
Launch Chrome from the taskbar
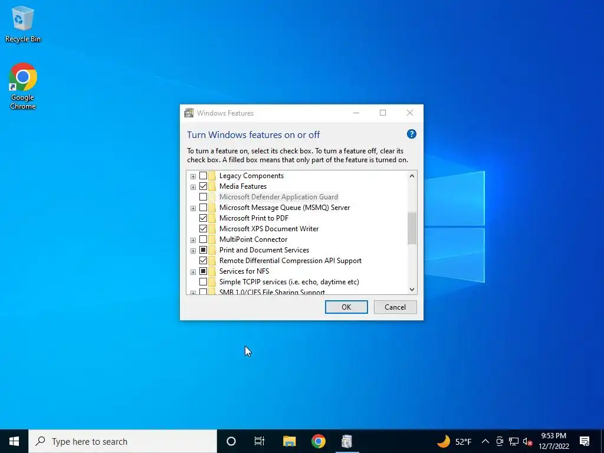click(318, 441)
